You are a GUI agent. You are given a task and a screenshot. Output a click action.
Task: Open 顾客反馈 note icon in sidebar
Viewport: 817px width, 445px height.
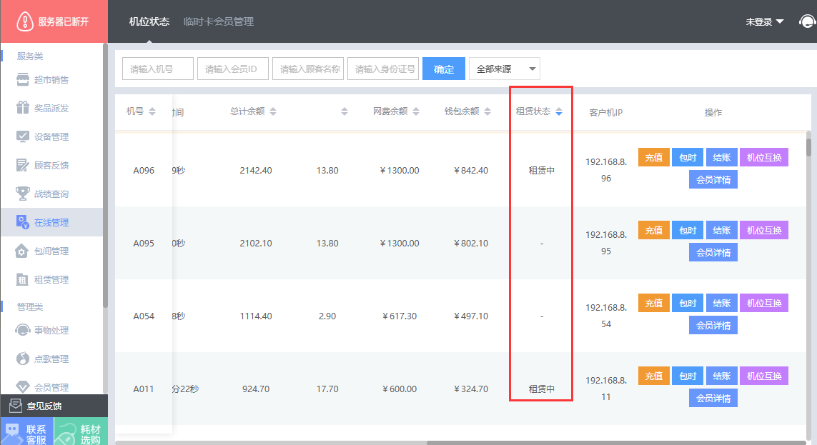pos(22,165)
